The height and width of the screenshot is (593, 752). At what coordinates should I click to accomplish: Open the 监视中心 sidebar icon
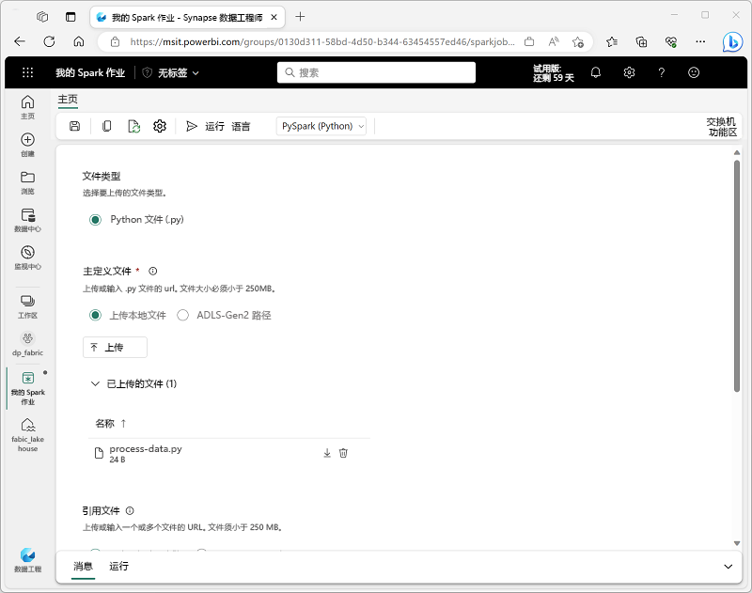pos(27,256)
